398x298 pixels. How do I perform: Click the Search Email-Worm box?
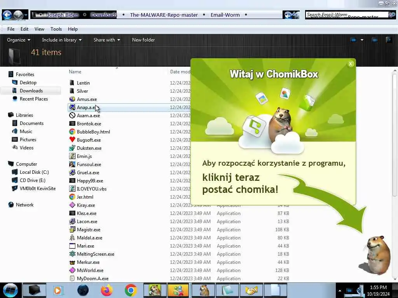point(347,15)
